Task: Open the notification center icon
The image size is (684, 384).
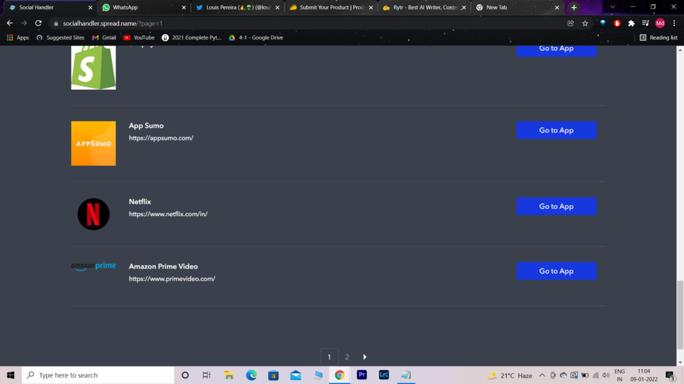Action: click(670, 375)
